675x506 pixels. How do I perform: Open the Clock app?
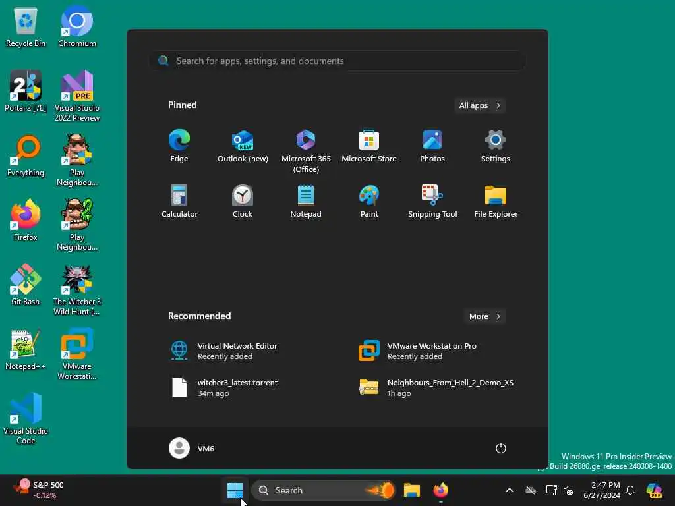coord(243,202)
